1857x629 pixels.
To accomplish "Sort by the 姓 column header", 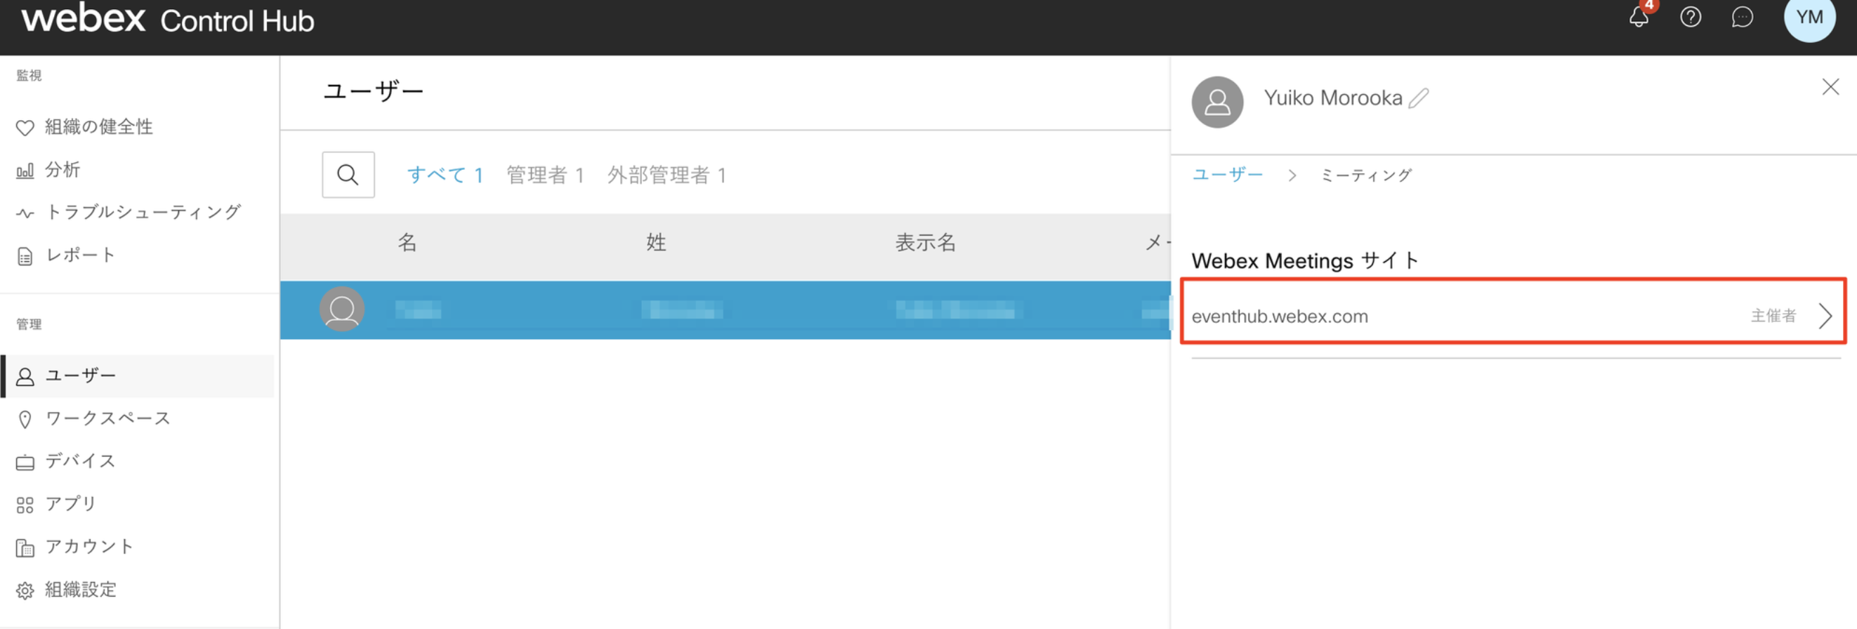I will (x=656, y=242).
